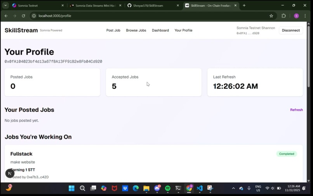View site information icon beside the URL
Image resolution: width=313 pixels, height=196 pixels.
(34, 16)
